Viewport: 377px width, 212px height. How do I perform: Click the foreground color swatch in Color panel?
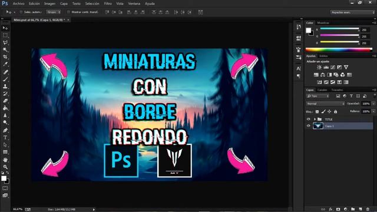tap(308, 30)
